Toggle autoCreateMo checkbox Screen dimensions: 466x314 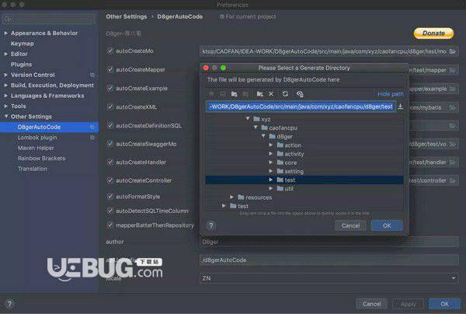(x=110, y=51)
